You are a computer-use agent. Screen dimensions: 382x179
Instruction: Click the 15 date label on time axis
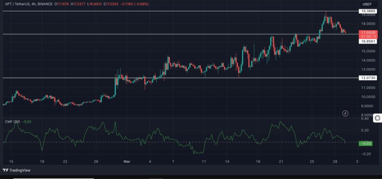pos(11,161)
